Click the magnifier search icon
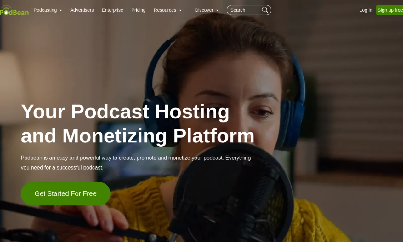The image size is (403, 242). coord(265,10)
